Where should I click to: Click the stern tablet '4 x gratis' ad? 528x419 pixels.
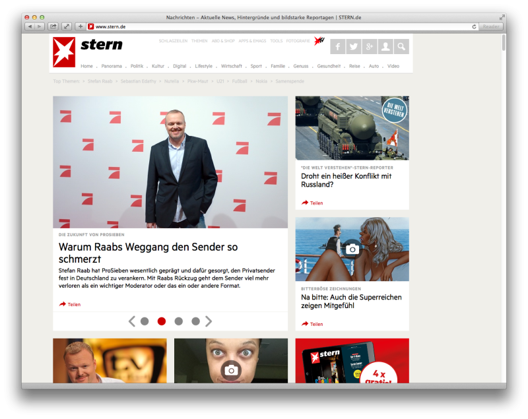(x=352, y=361)
